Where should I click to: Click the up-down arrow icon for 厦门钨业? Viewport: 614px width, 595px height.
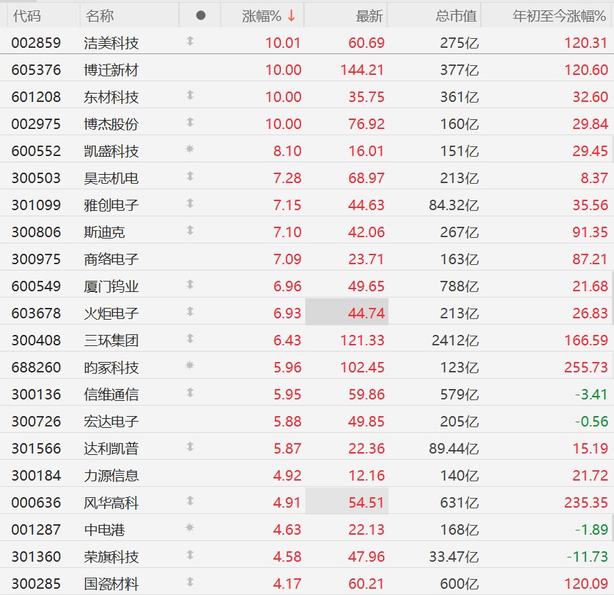pos(190,284)
